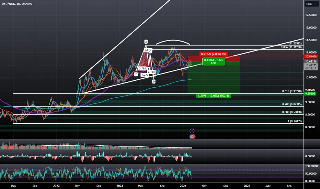320x189 pixels.
Task: Click the 9.00000 price axis label
Action: click(x=311, y=102)
